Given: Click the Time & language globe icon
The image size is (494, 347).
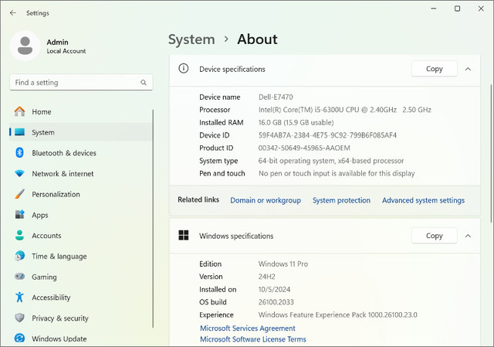Looking at the screenshot, I should point(19,256).
